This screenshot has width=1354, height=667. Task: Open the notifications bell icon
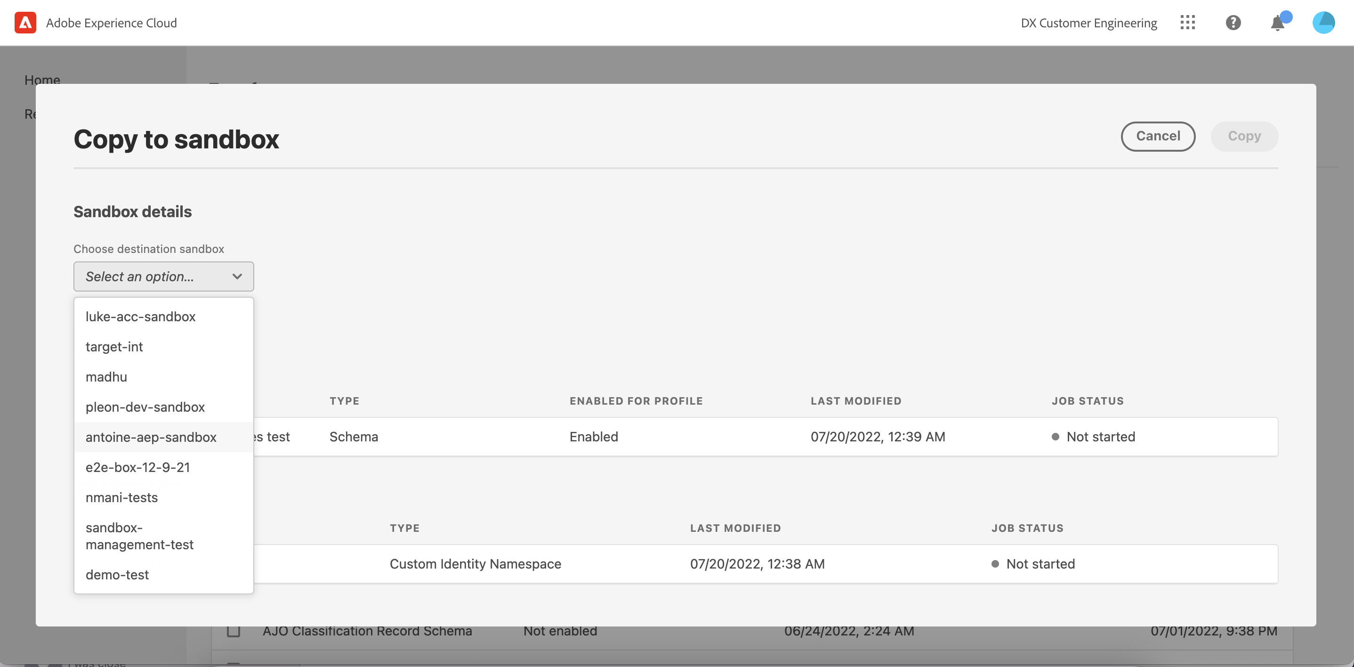click(1277, 23)
